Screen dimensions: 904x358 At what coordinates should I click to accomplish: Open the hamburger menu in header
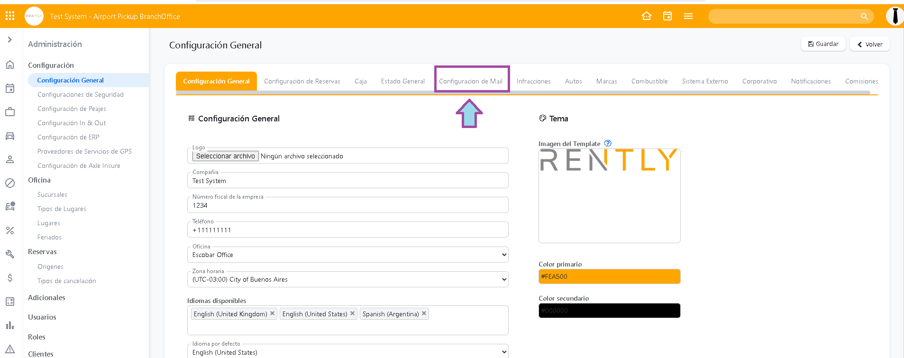688,16
